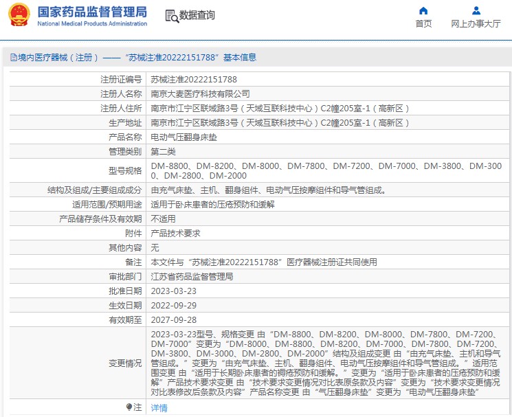Click the 注册人名称 label
This screenshot has height=417, width=512.
(121, 94)
